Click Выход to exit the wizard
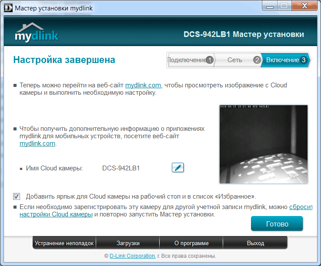 tap(255, 243)
